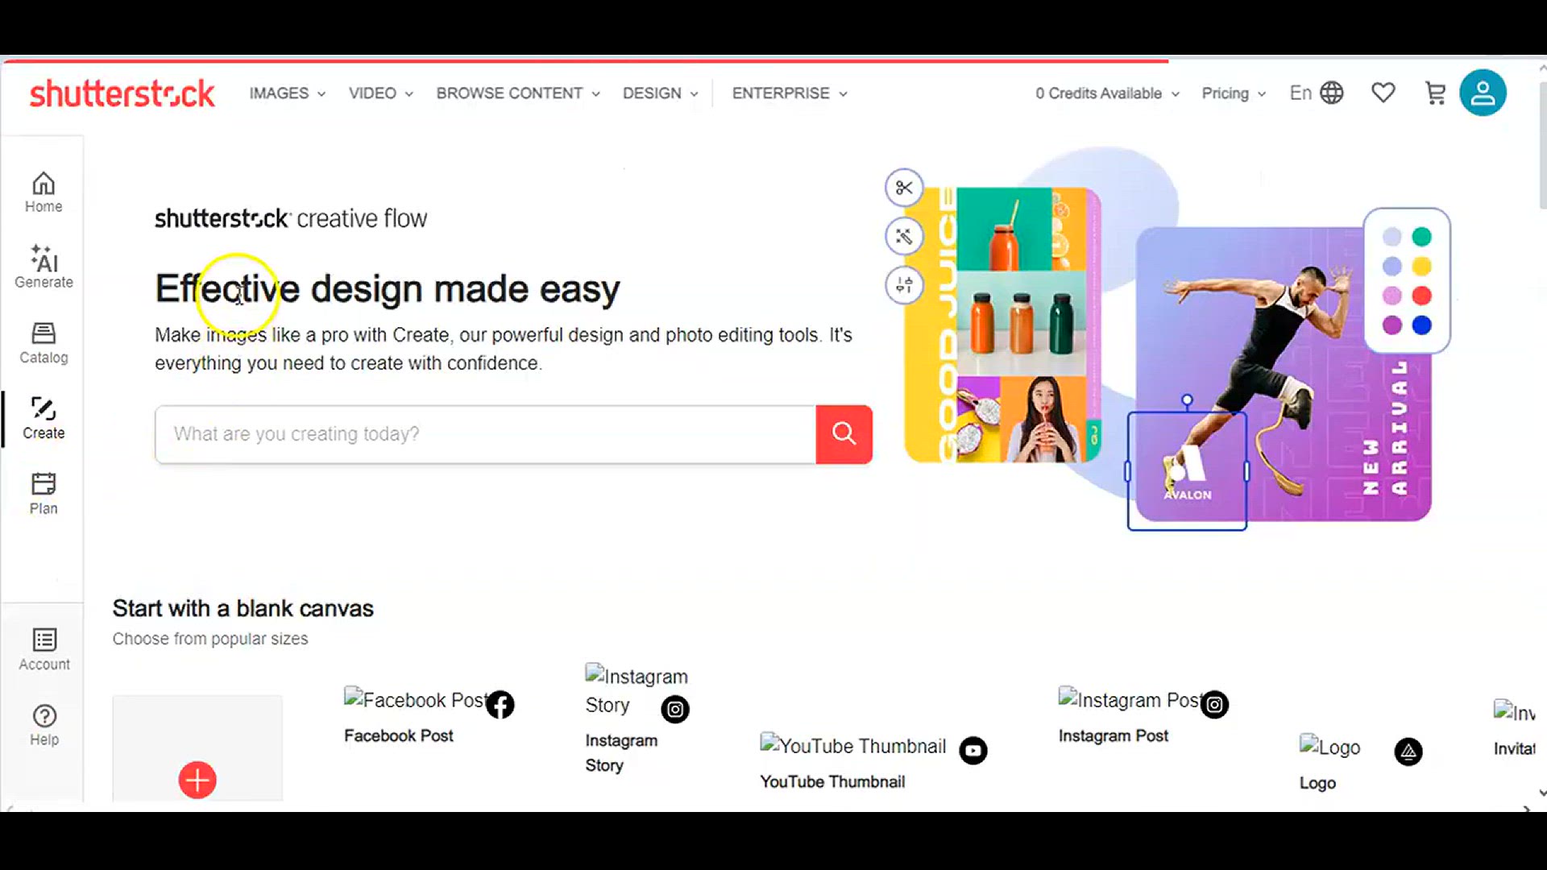Click the magic wand tool icon

click(x=904, y=236)
